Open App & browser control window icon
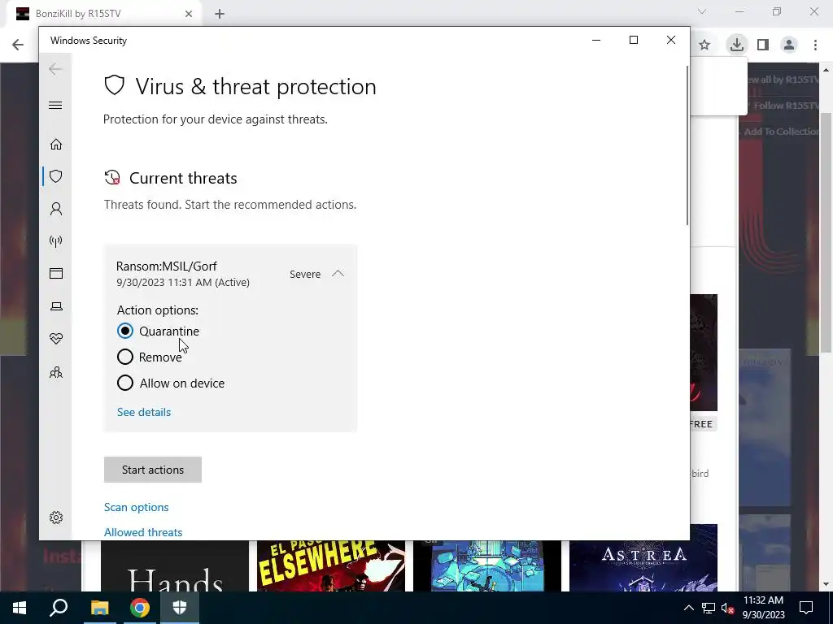The width and height of the screenshot is (833, 624). click(x=56, y=273)
